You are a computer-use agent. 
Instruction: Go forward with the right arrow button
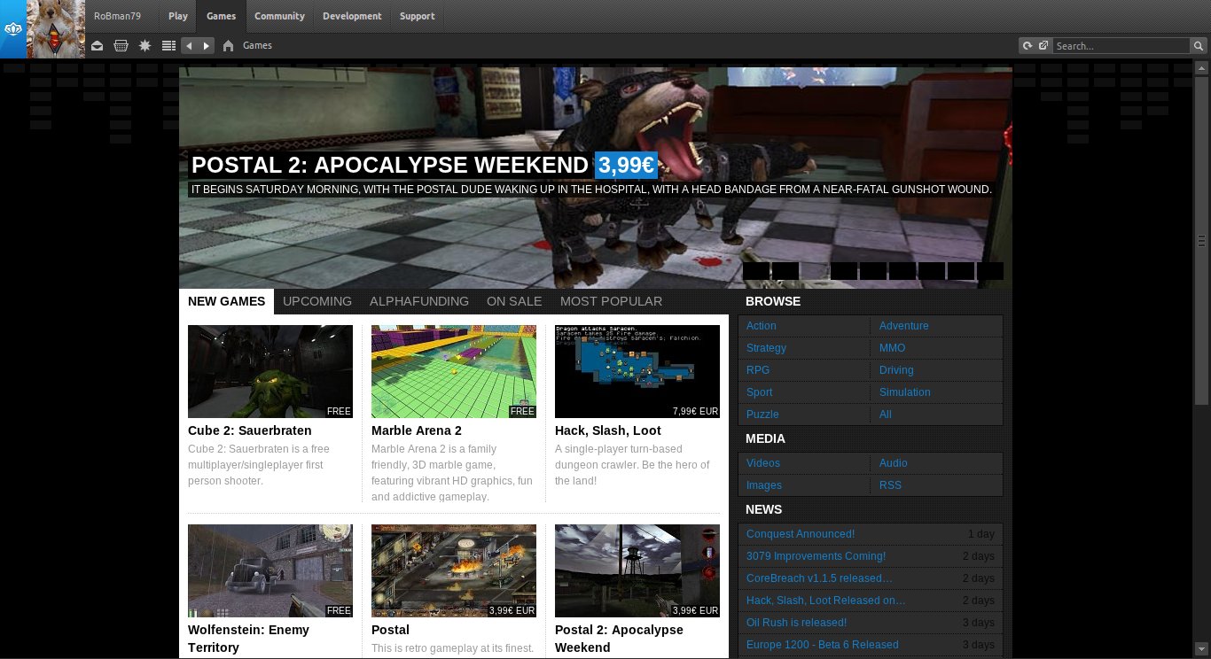click(207, 46)
